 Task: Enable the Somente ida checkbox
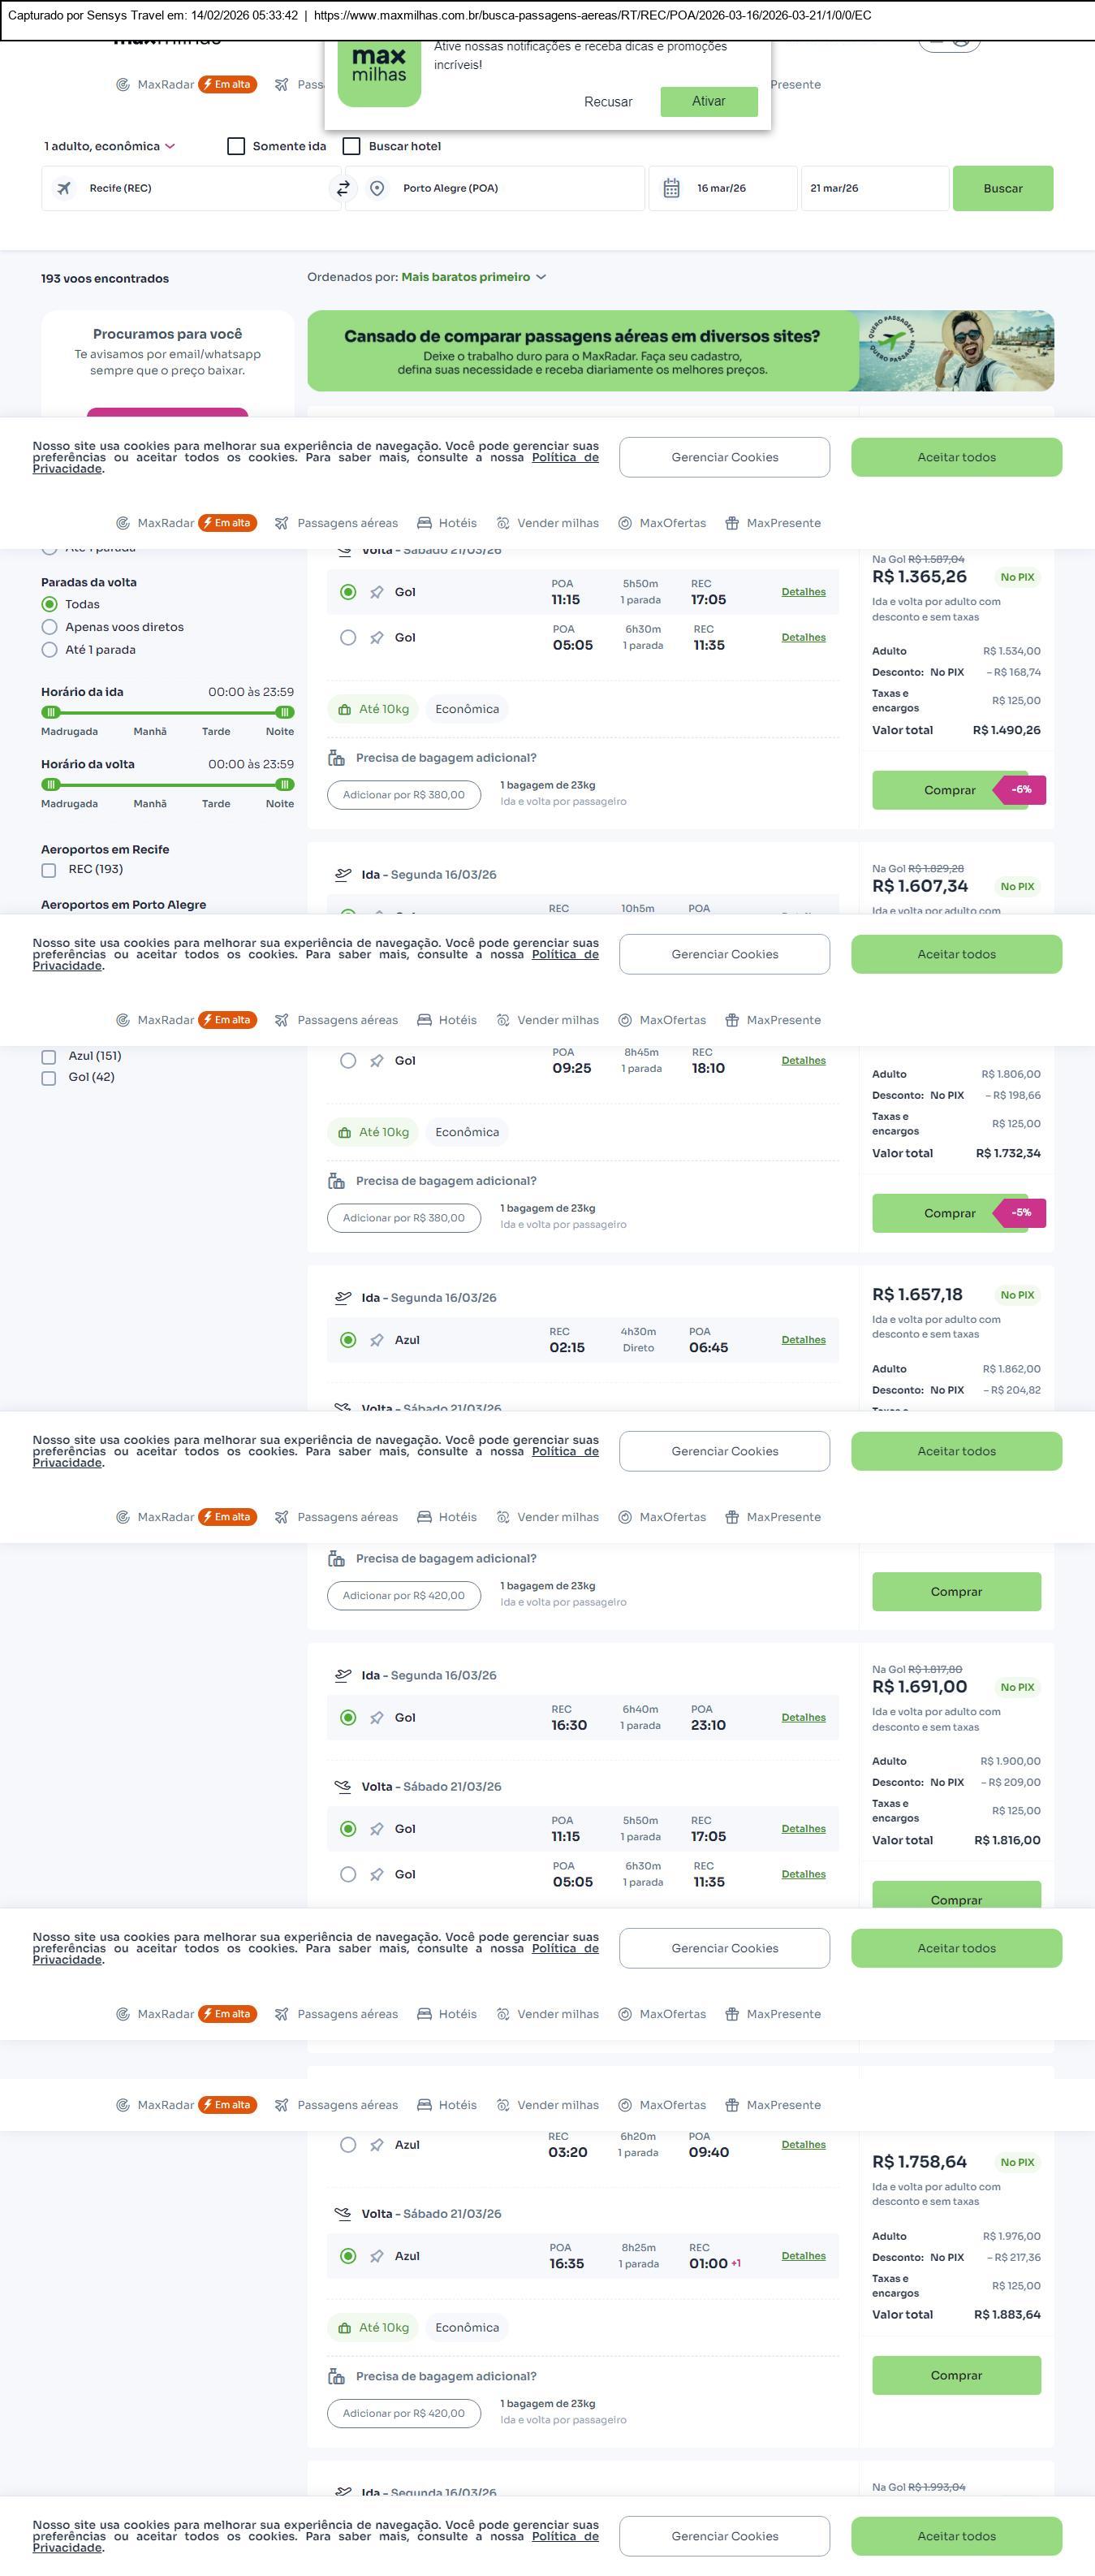235,146
